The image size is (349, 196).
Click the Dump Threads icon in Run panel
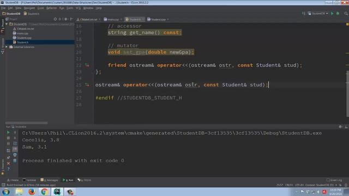click(x=8, y=150)
